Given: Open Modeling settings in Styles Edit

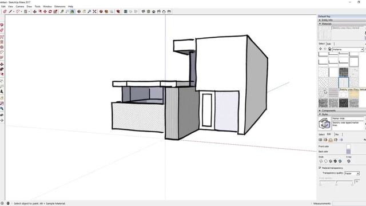Looking at the screenshot, I should click(x=341, y=140).
